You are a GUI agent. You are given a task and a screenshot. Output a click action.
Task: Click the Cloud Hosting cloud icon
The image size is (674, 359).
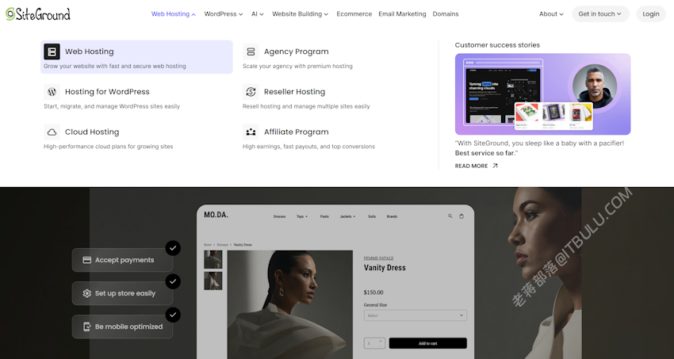(x=52, y=132)
